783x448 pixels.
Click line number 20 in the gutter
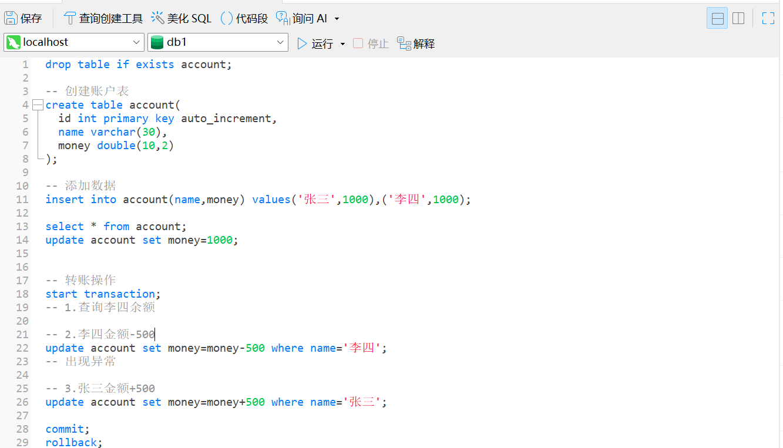coord(22,321)
